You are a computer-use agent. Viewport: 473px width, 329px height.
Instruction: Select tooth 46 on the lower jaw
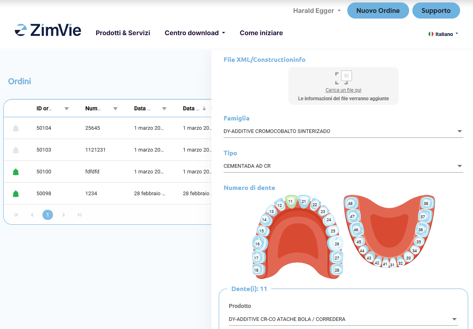coord(356,230)
